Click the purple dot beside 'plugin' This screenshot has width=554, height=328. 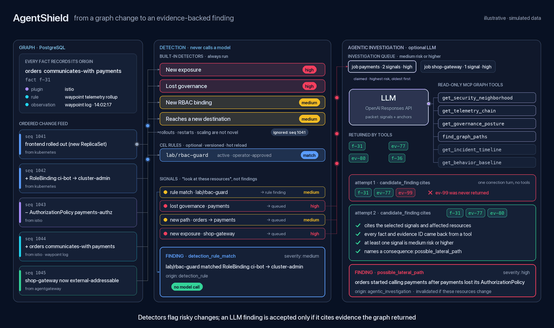pyautogui.click(x=27, y=89)
